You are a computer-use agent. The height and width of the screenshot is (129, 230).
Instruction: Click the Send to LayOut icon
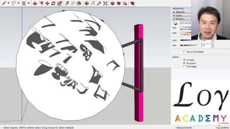[125, 3]
